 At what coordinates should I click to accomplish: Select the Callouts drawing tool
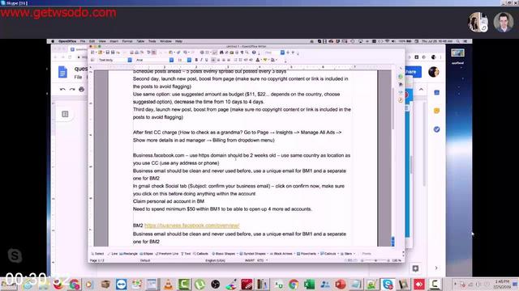point(200,254)
